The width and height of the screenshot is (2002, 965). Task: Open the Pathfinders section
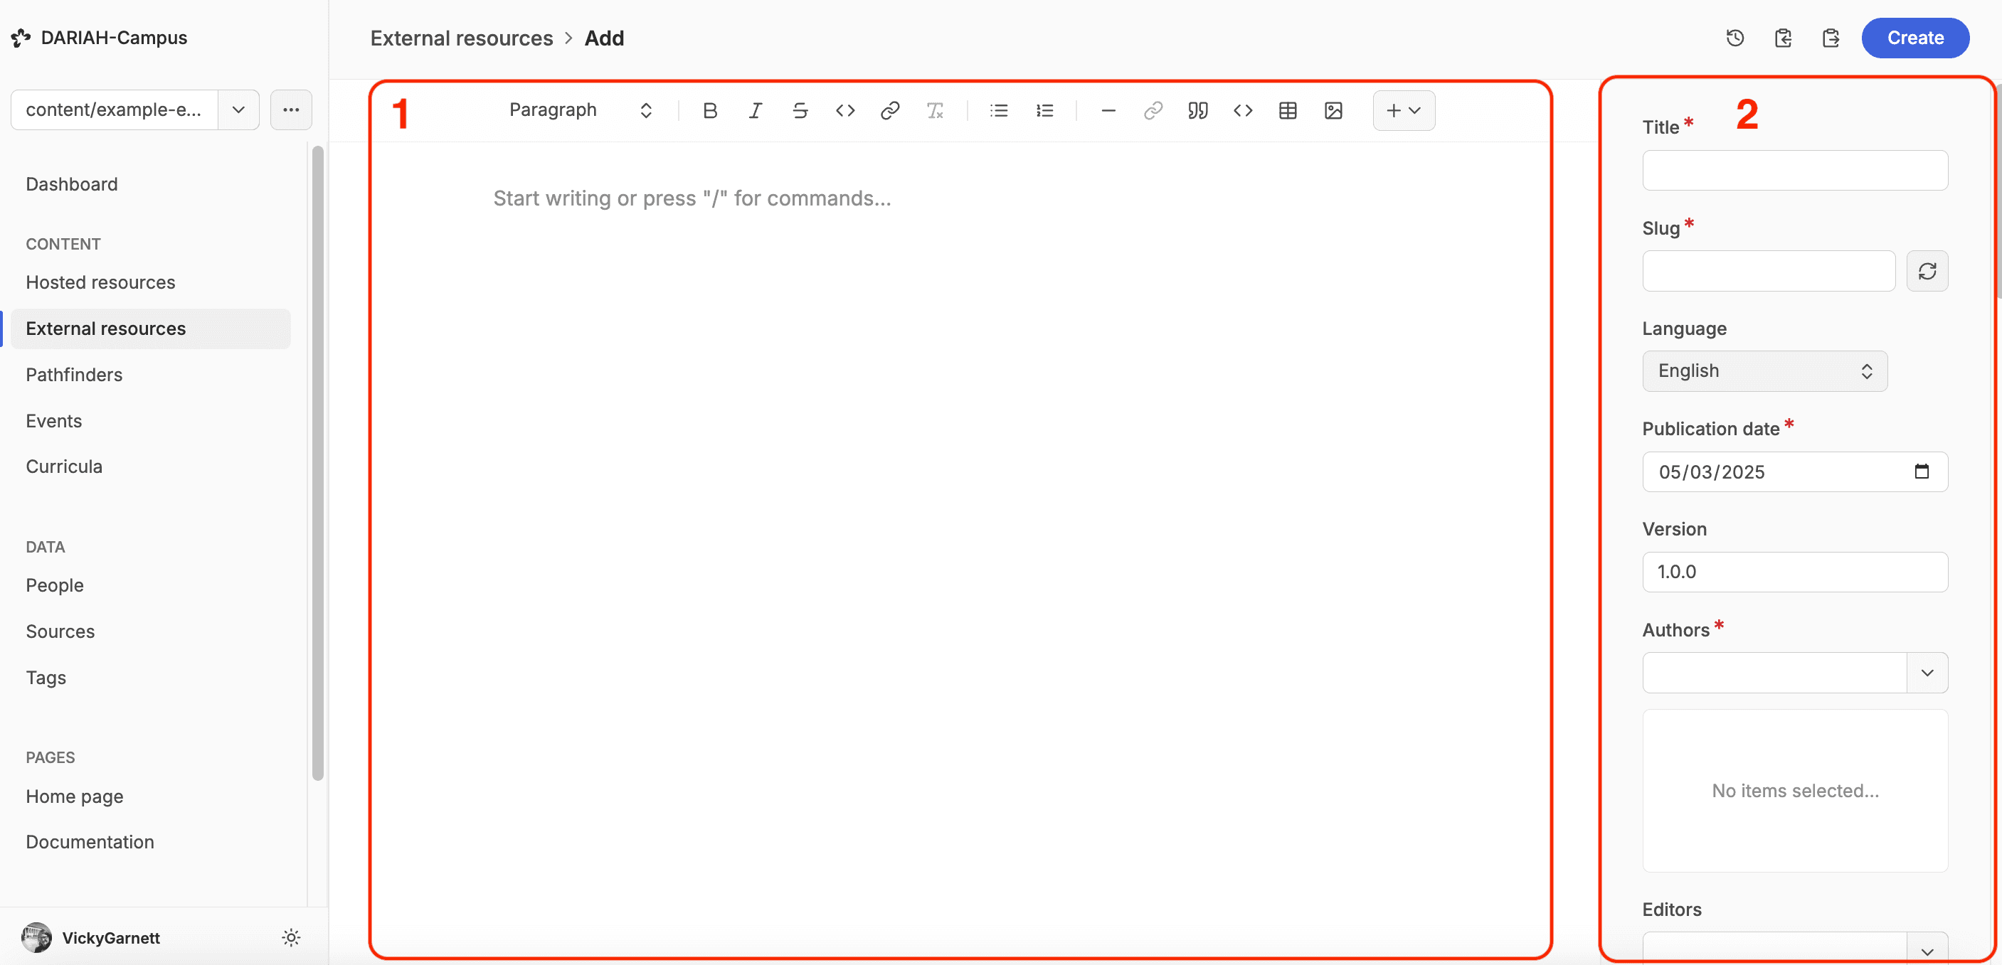(x=74, y=375)
